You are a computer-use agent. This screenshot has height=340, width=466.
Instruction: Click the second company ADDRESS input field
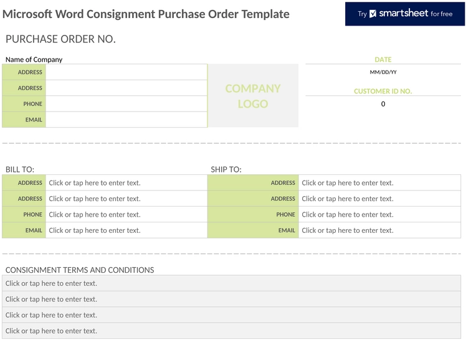pyautogui.click(x=126, y=88)
